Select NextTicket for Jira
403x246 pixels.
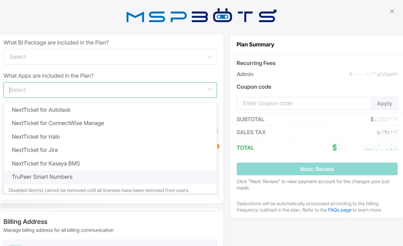point(35,150)
